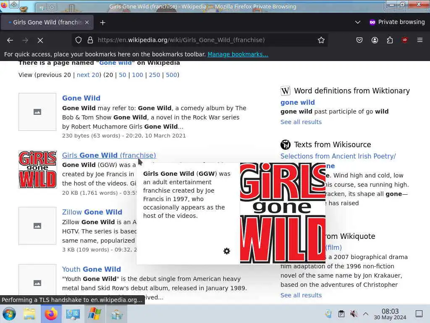The image size is (430, 323).
Task: Stop loading the page
Action: (x=40, y=40)
